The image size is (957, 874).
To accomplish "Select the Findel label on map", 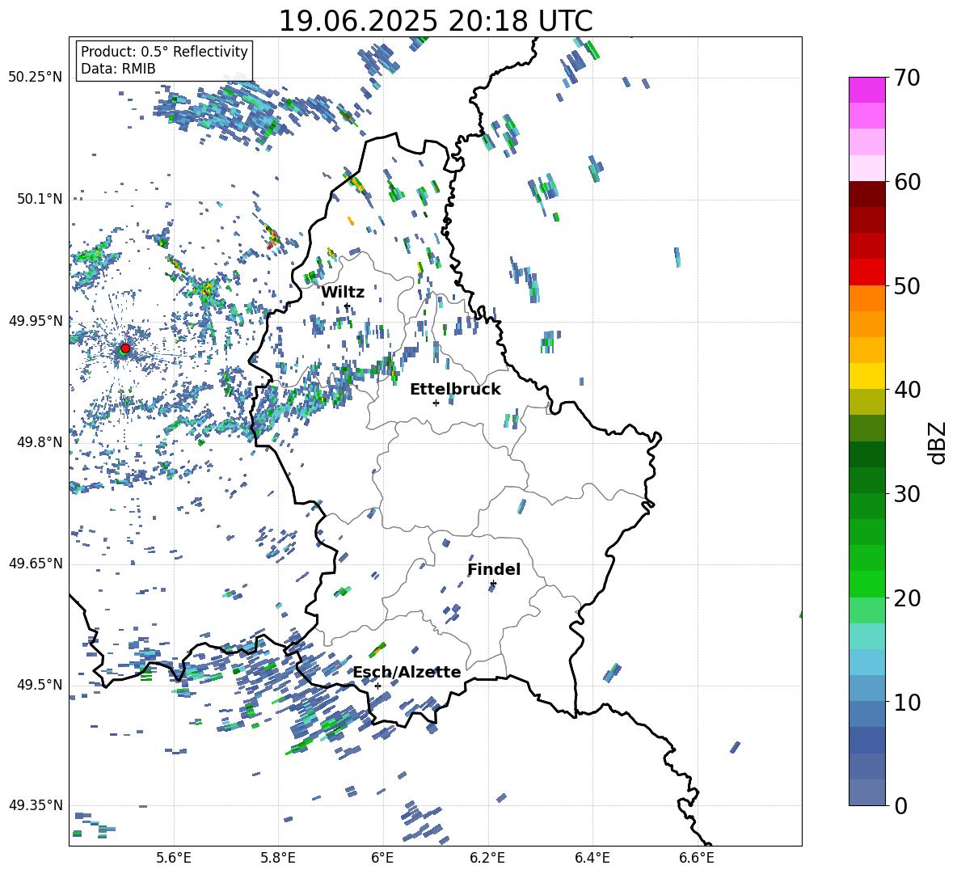I will (494, 569).
